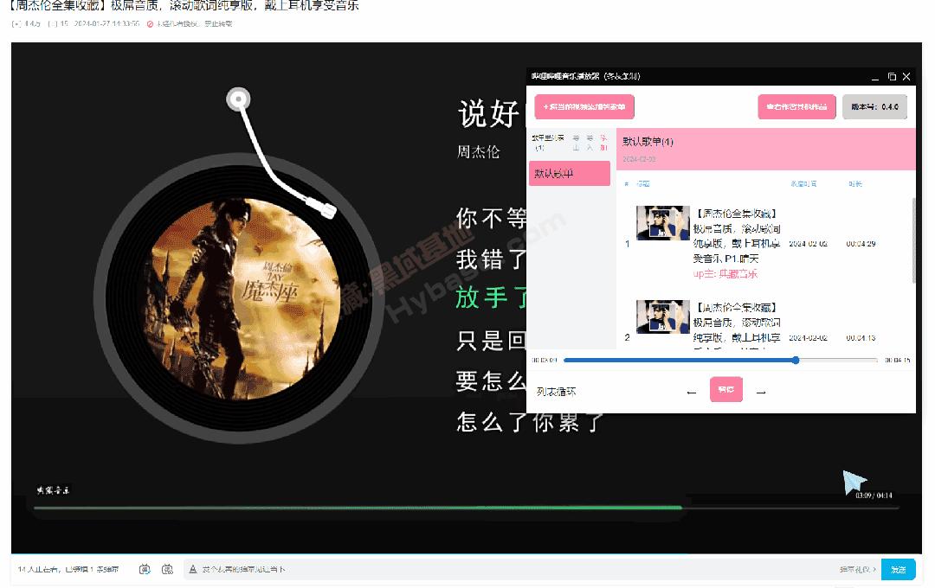Click collection date 2024-02-02 of song 1
935x588 pixels.
tap(808, 244)
